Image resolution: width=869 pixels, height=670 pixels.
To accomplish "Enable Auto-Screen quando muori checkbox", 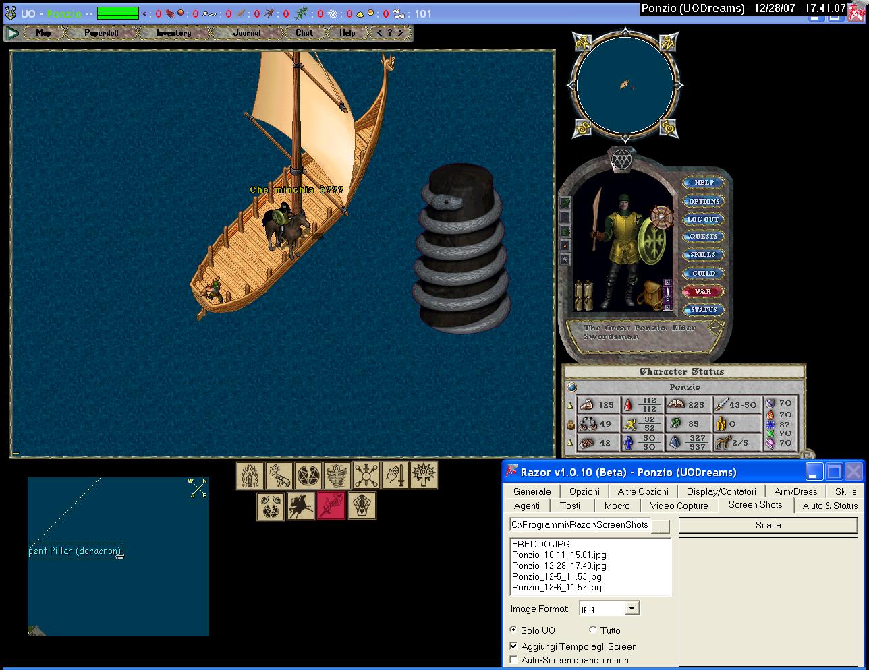I will pos(514,661).
